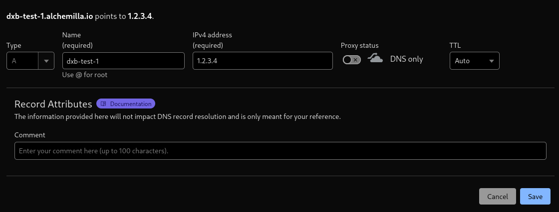Focus the IPv4 address field with 1.2.3.4

tap(263, 61)
